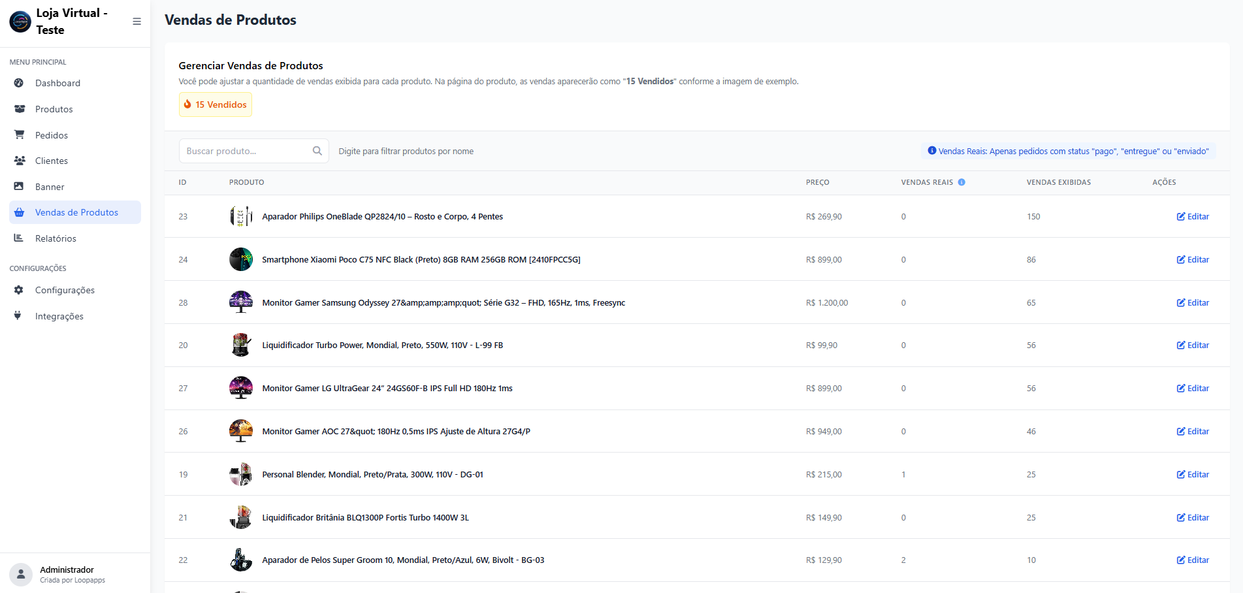Viewport: 1243px width, 593px height.
Task: Edit Monitor Gamer AOC 27 sales
Action: [x=1193, y=431]
